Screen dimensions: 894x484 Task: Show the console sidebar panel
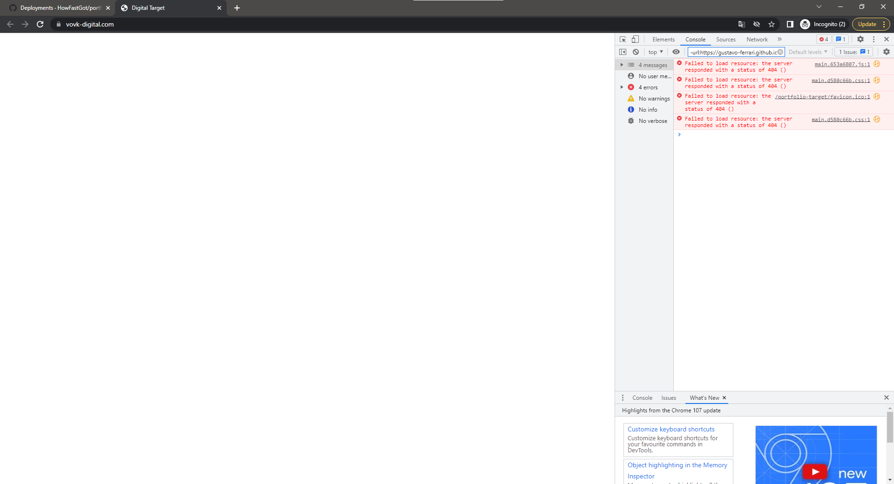pos(623,52)
